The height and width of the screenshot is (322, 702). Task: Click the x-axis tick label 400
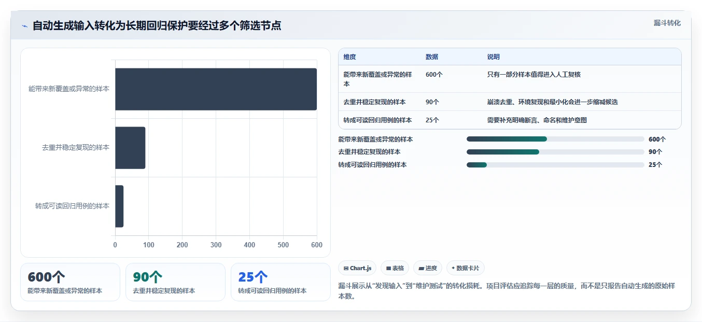tap(249, 245)
